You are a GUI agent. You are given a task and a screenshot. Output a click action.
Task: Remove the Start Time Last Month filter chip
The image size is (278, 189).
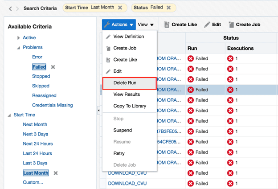click(x=120, y=8)
